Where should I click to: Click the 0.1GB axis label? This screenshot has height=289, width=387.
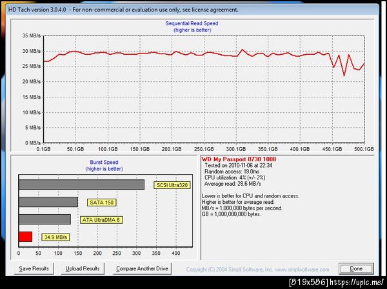pos(43,149)
